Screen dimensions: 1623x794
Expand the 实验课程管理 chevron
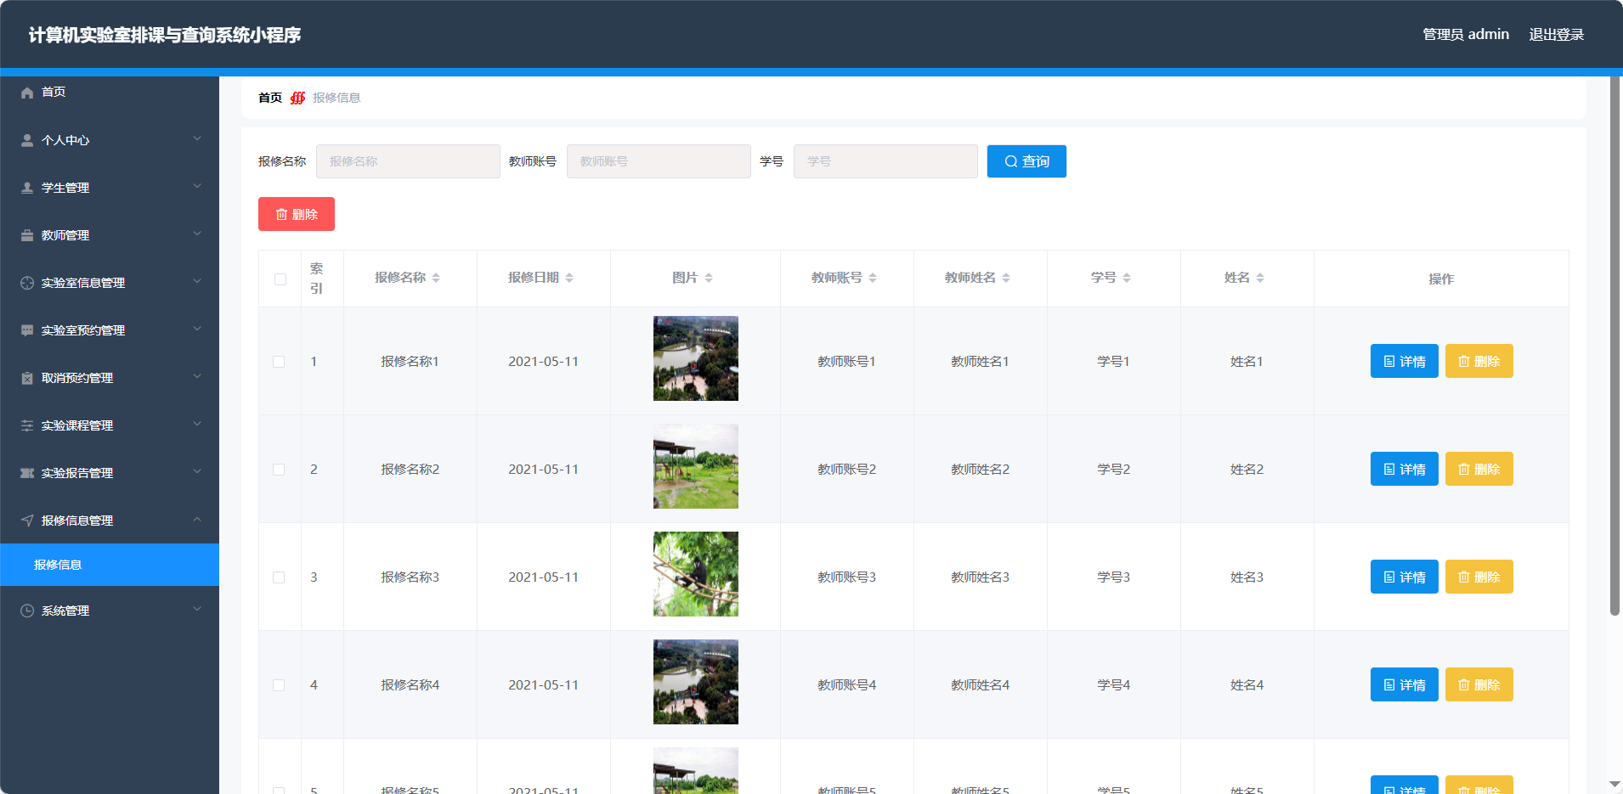click(x=197, y=424)
